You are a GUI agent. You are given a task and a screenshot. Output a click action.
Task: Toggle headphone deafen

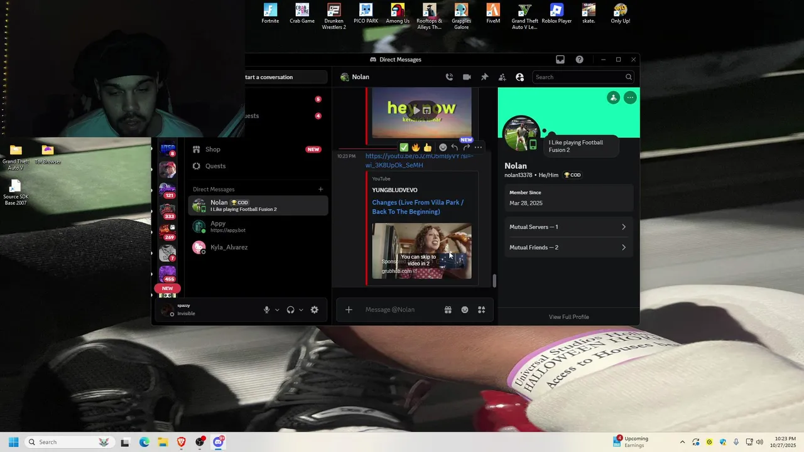[x=291, y=309]
